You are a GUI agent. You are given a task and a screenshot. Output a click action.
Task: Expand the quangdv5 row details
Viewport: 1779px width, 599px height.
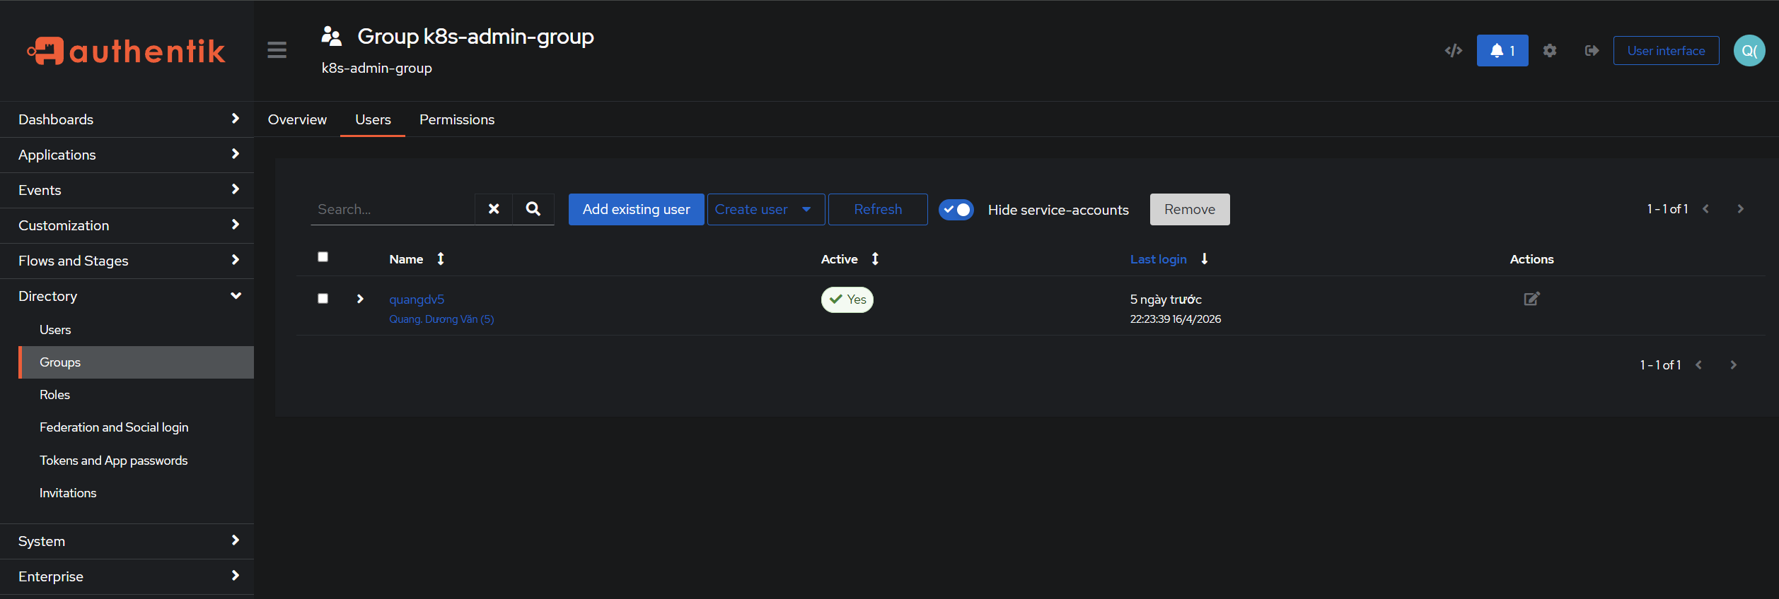click(x=360, y=299)
